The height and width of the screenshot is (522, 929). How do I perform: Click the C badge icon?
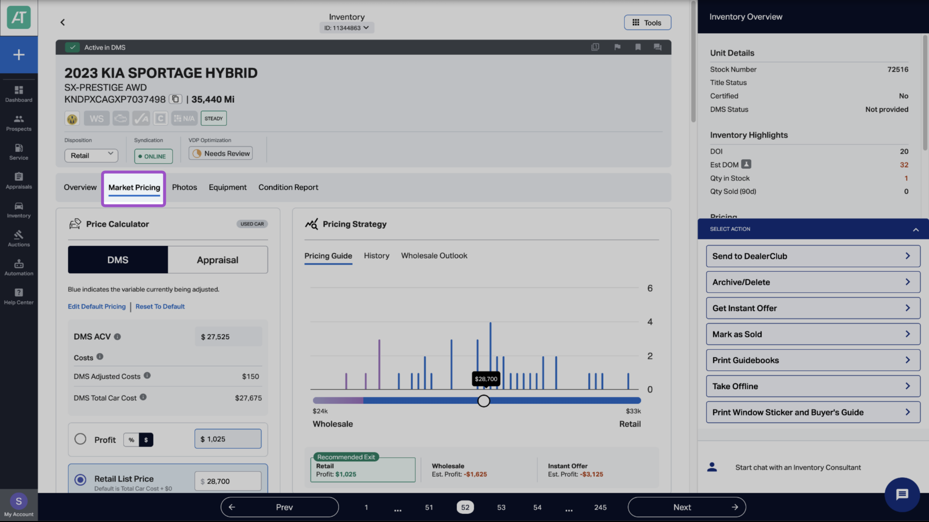[x=160, y=118]
